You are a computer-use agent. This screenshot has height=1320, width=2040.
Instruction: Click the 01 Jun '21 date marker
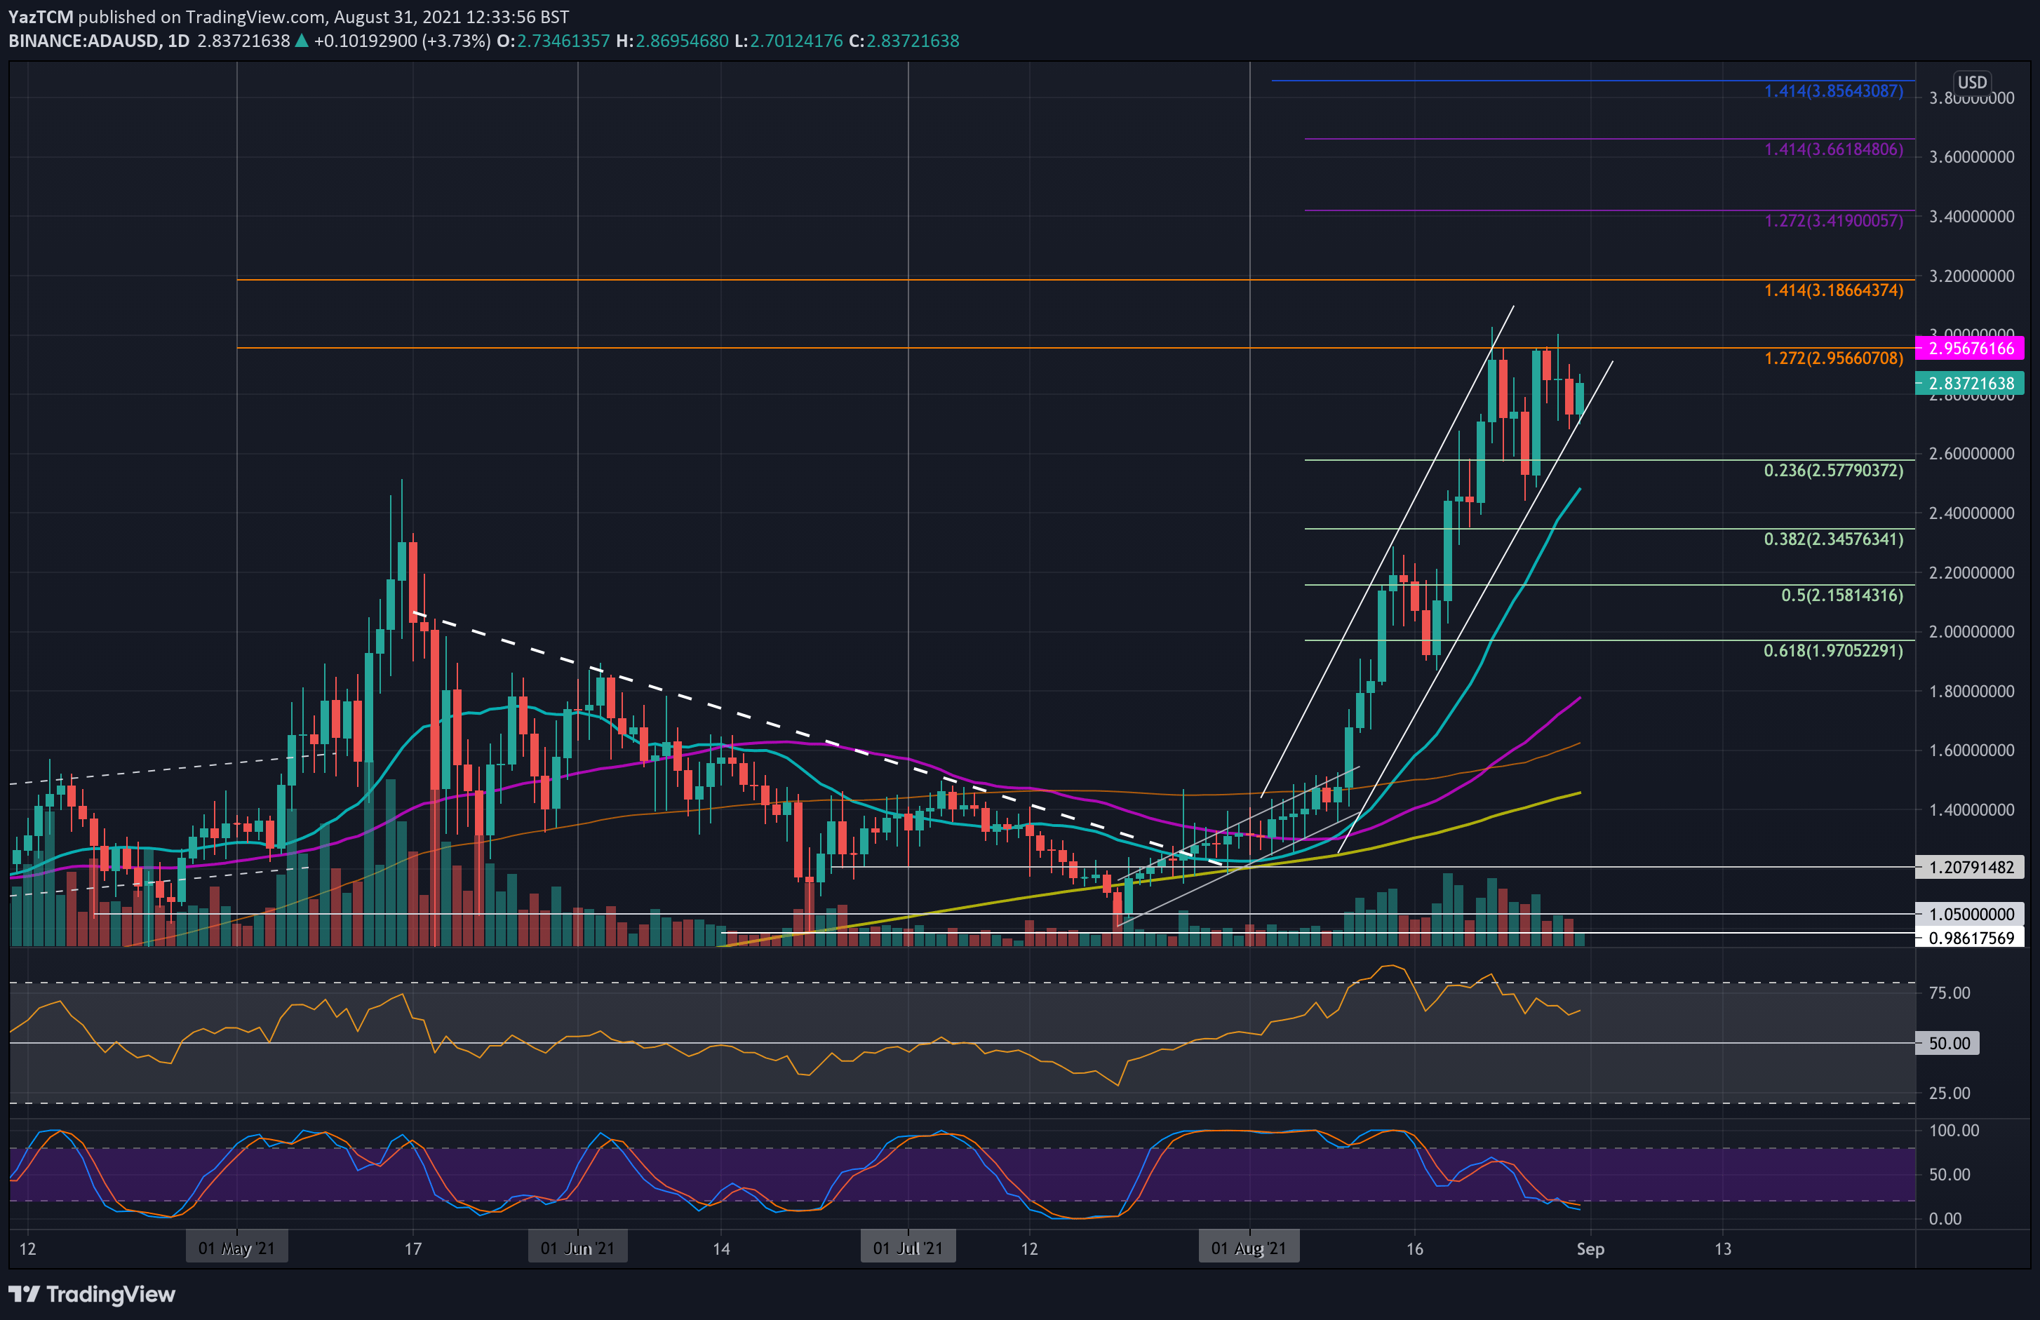click(578, 1248)
